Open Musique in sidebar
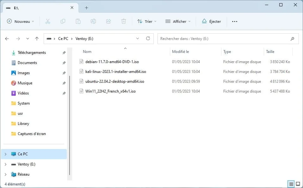303x188 pixels. [25, 83]
